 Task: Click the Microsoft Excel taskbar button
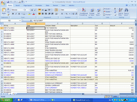pyautogui.click(x=82, y=100)
